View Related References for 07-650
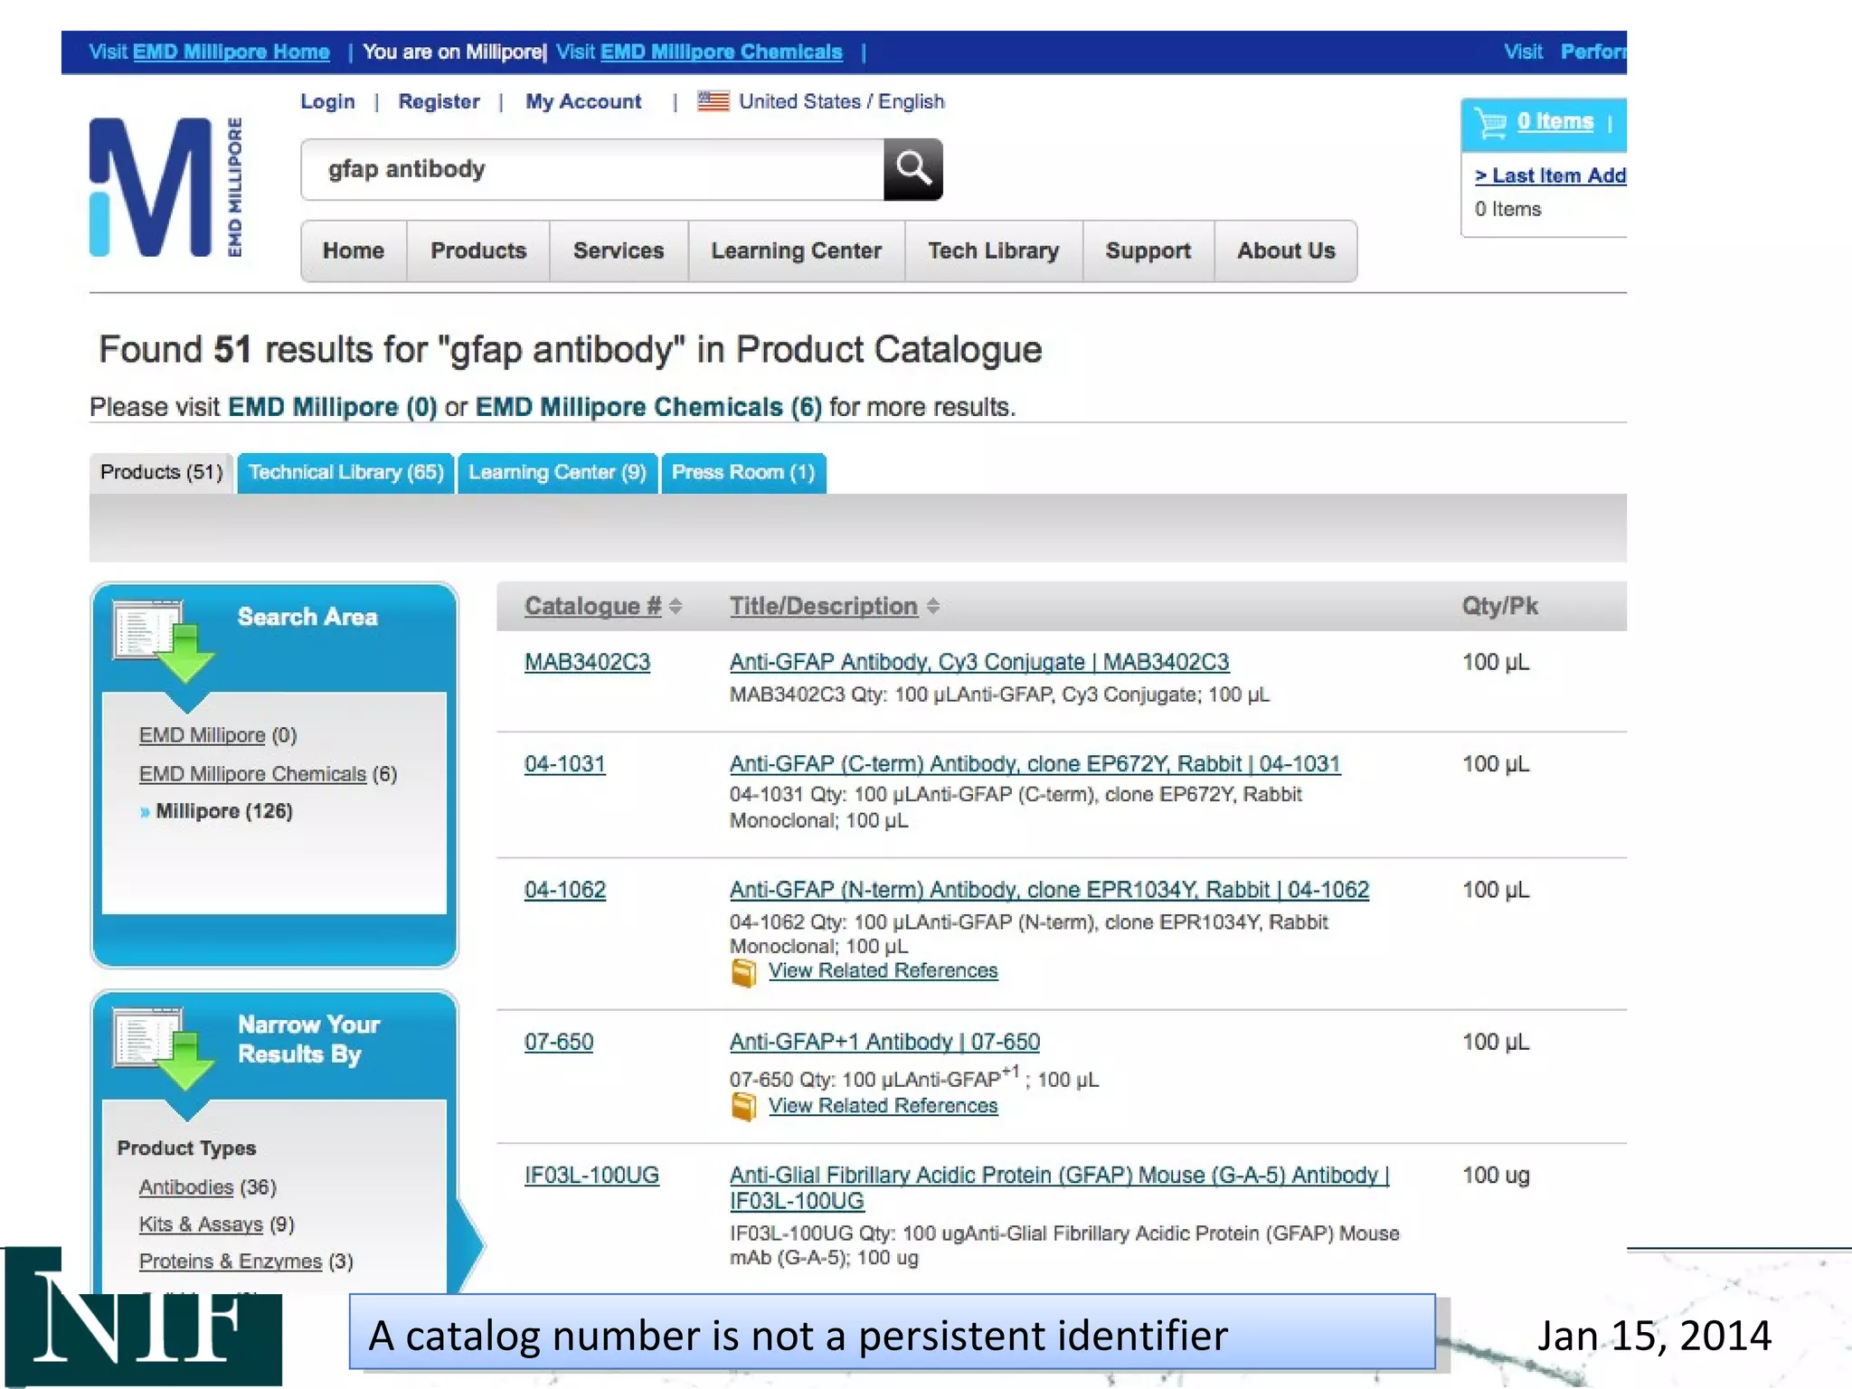1852x1389 pixels. click(883, 1106)
